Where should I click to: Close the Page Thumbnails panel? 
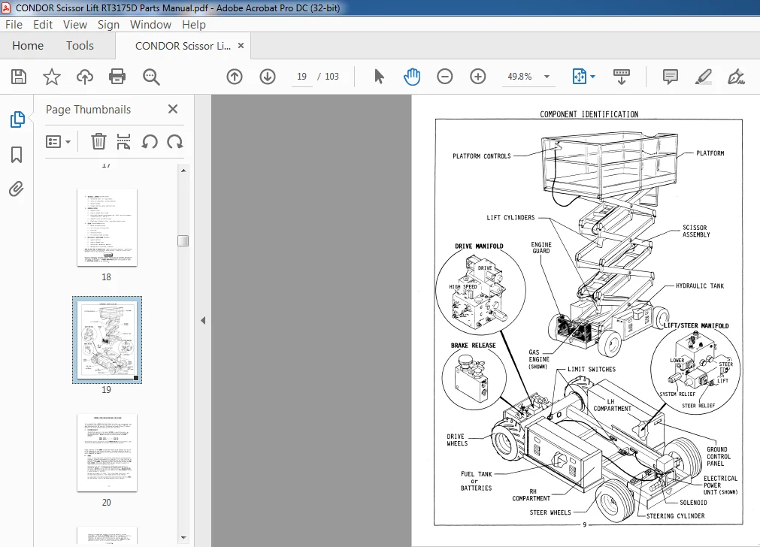173,109
